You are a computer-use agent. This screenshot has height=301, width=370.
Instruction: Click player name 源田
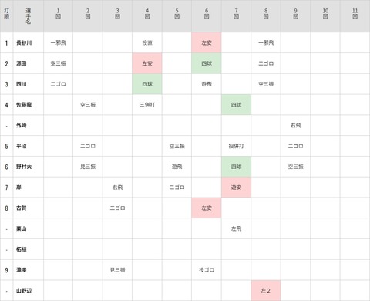pos(22,63)
